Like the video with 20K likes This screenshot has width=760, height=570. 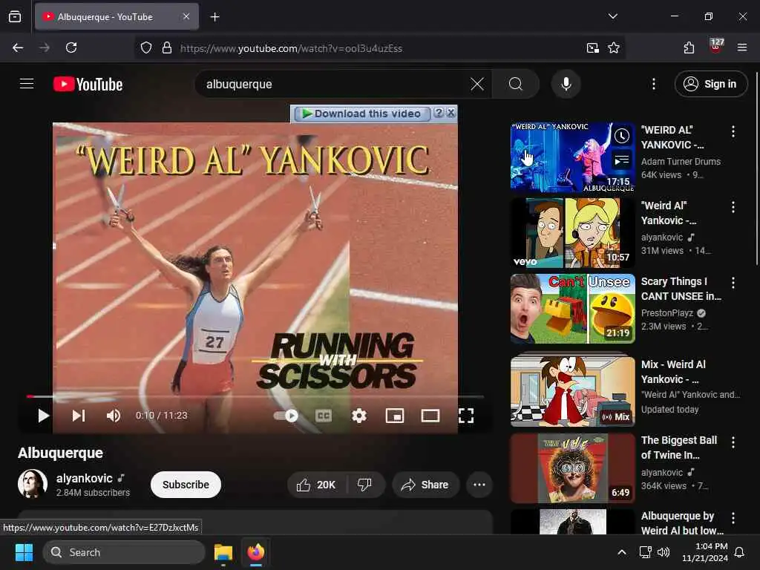click(x=317, y=484)
